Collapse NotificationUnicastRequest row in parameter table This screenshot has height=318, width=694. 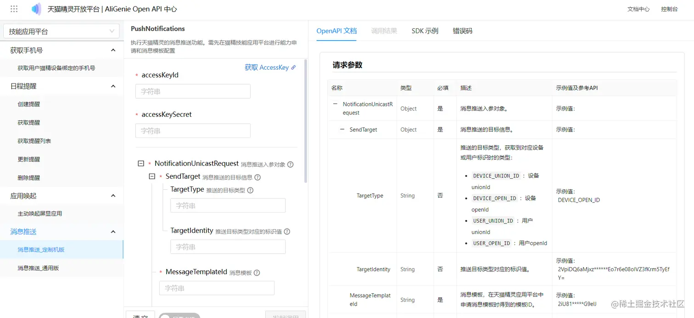pos(335,104)
